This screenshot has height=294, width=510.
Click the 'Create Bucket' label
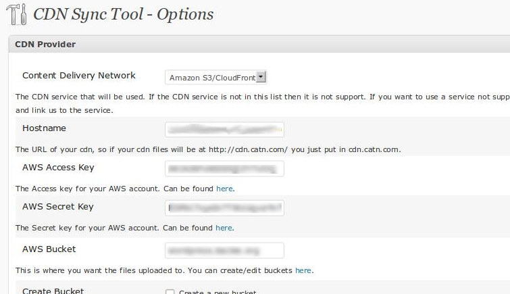[53, 291]
